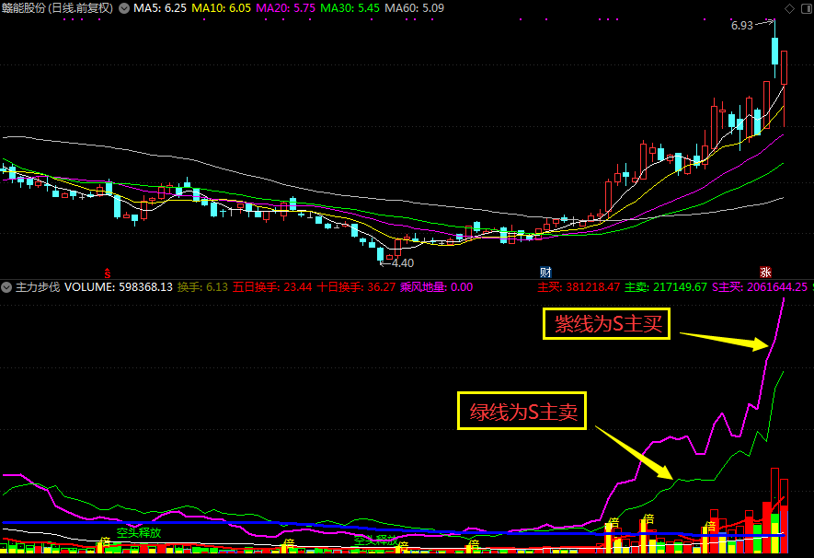Click the MA10: 6.05 label
Screen dimensions: 814x558
(x=221, y=8)
